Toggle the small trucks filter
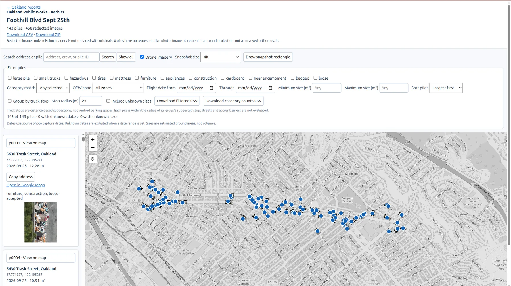Image resolution: width=511 pixels, height=286 pixels. point(36,78)
